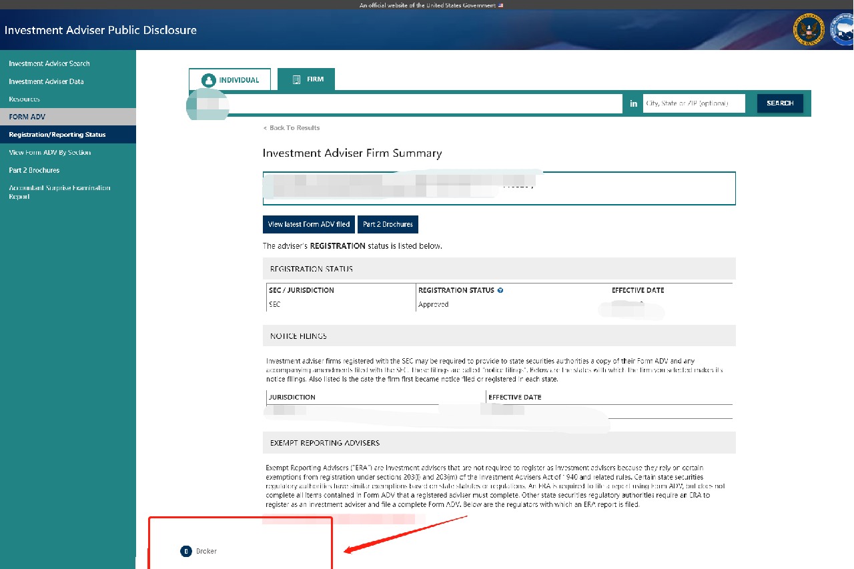
Task: Click the SEC eagle seal logo
Action: (x=808, y=30)
